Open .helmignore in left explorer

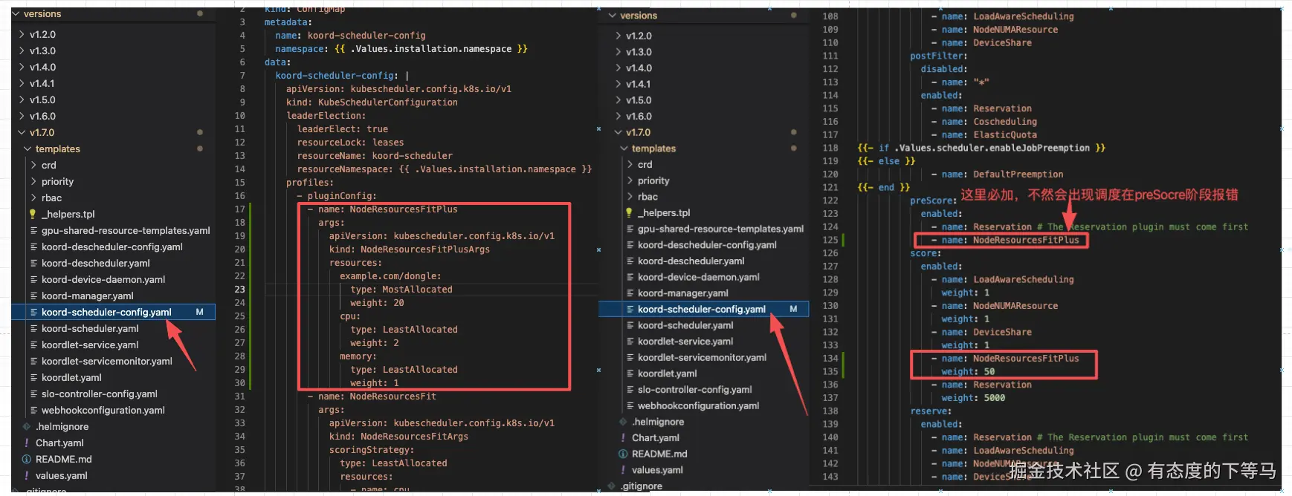62,426
